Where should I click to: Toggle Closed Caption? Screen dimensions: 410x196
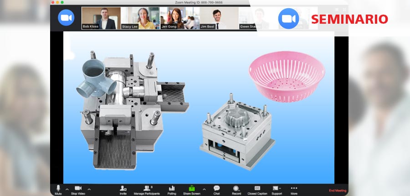pyautogui.click(x=257, y=188)
